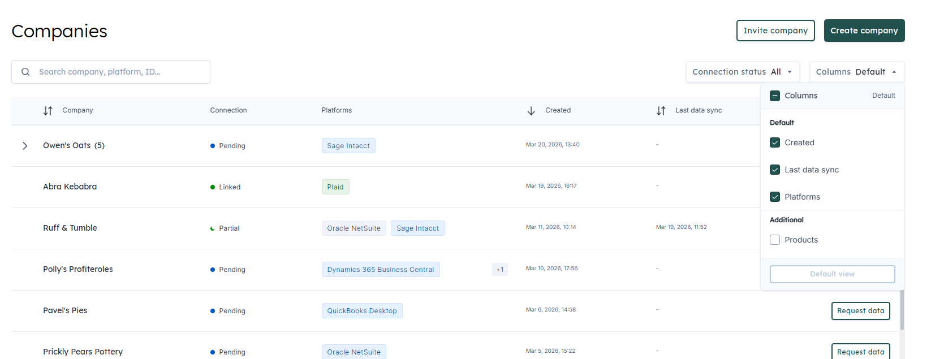
Task: Click Ruff & Tumble Oracle NetSuite tag
Action: (x=354, y=228)
